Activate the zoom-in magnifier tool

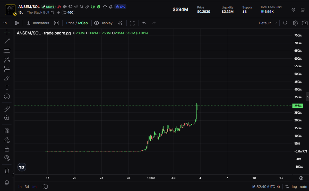[x=7, y=118]
